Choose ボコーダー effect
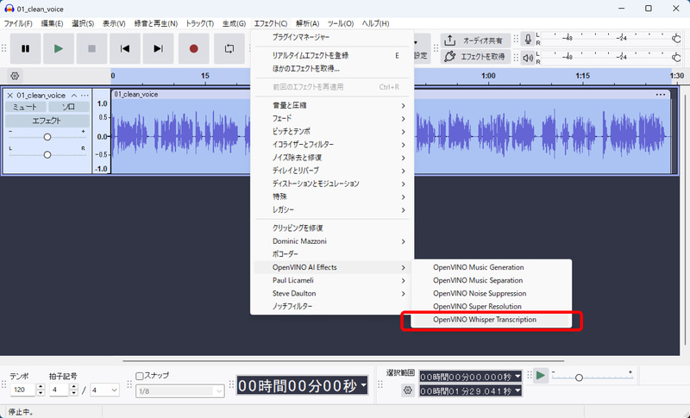690x418 pixels. [332, 254]
